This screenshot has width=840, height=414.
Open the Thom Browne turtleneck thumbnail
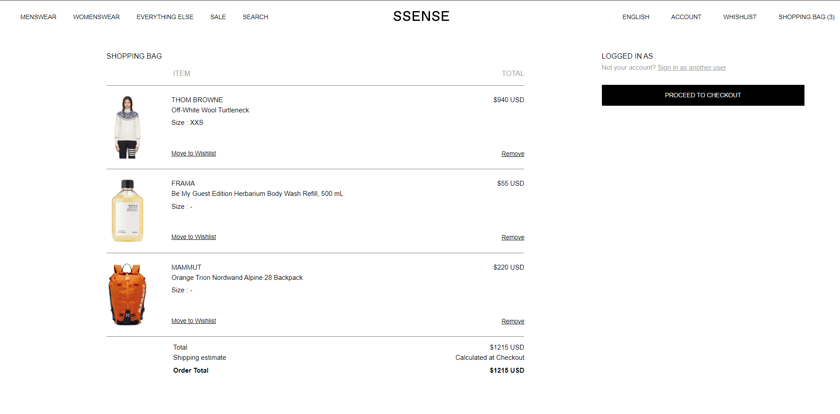127,127
